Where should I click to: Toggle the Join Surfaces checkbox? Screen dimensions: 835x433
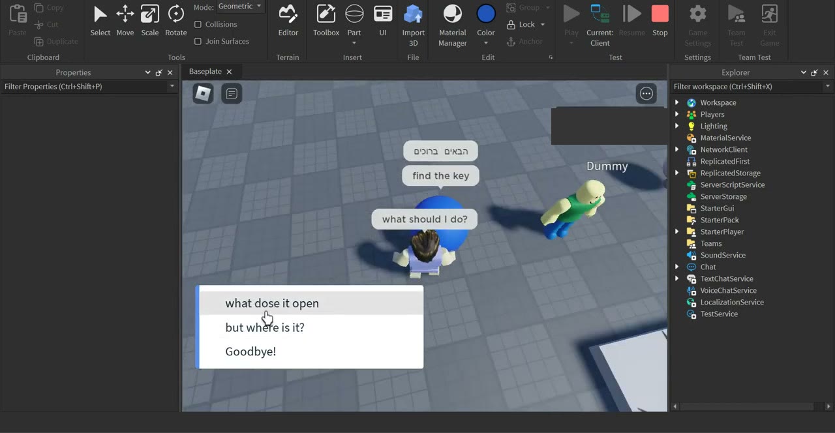pyautogui.click(x=198, y=41)
